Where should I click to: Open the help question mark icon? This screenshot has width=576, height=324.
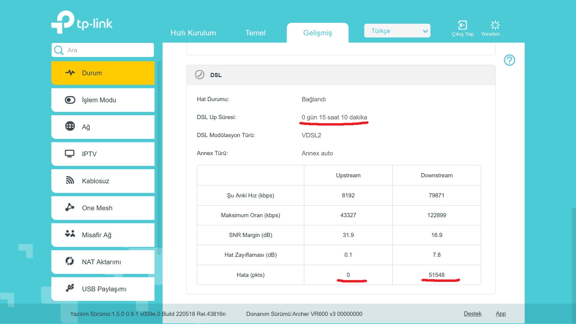(509, 60)
